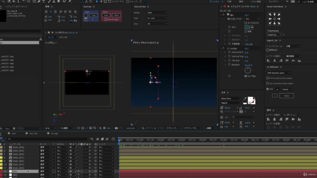Toggle the Cut Tiles checkbox
Screen dimensions: 317x178
(246, 76)
